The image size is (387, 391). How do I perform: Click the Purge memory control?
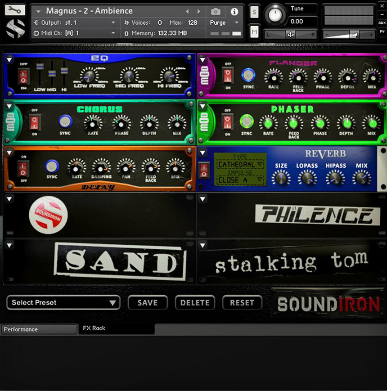[x=218, y=22]
